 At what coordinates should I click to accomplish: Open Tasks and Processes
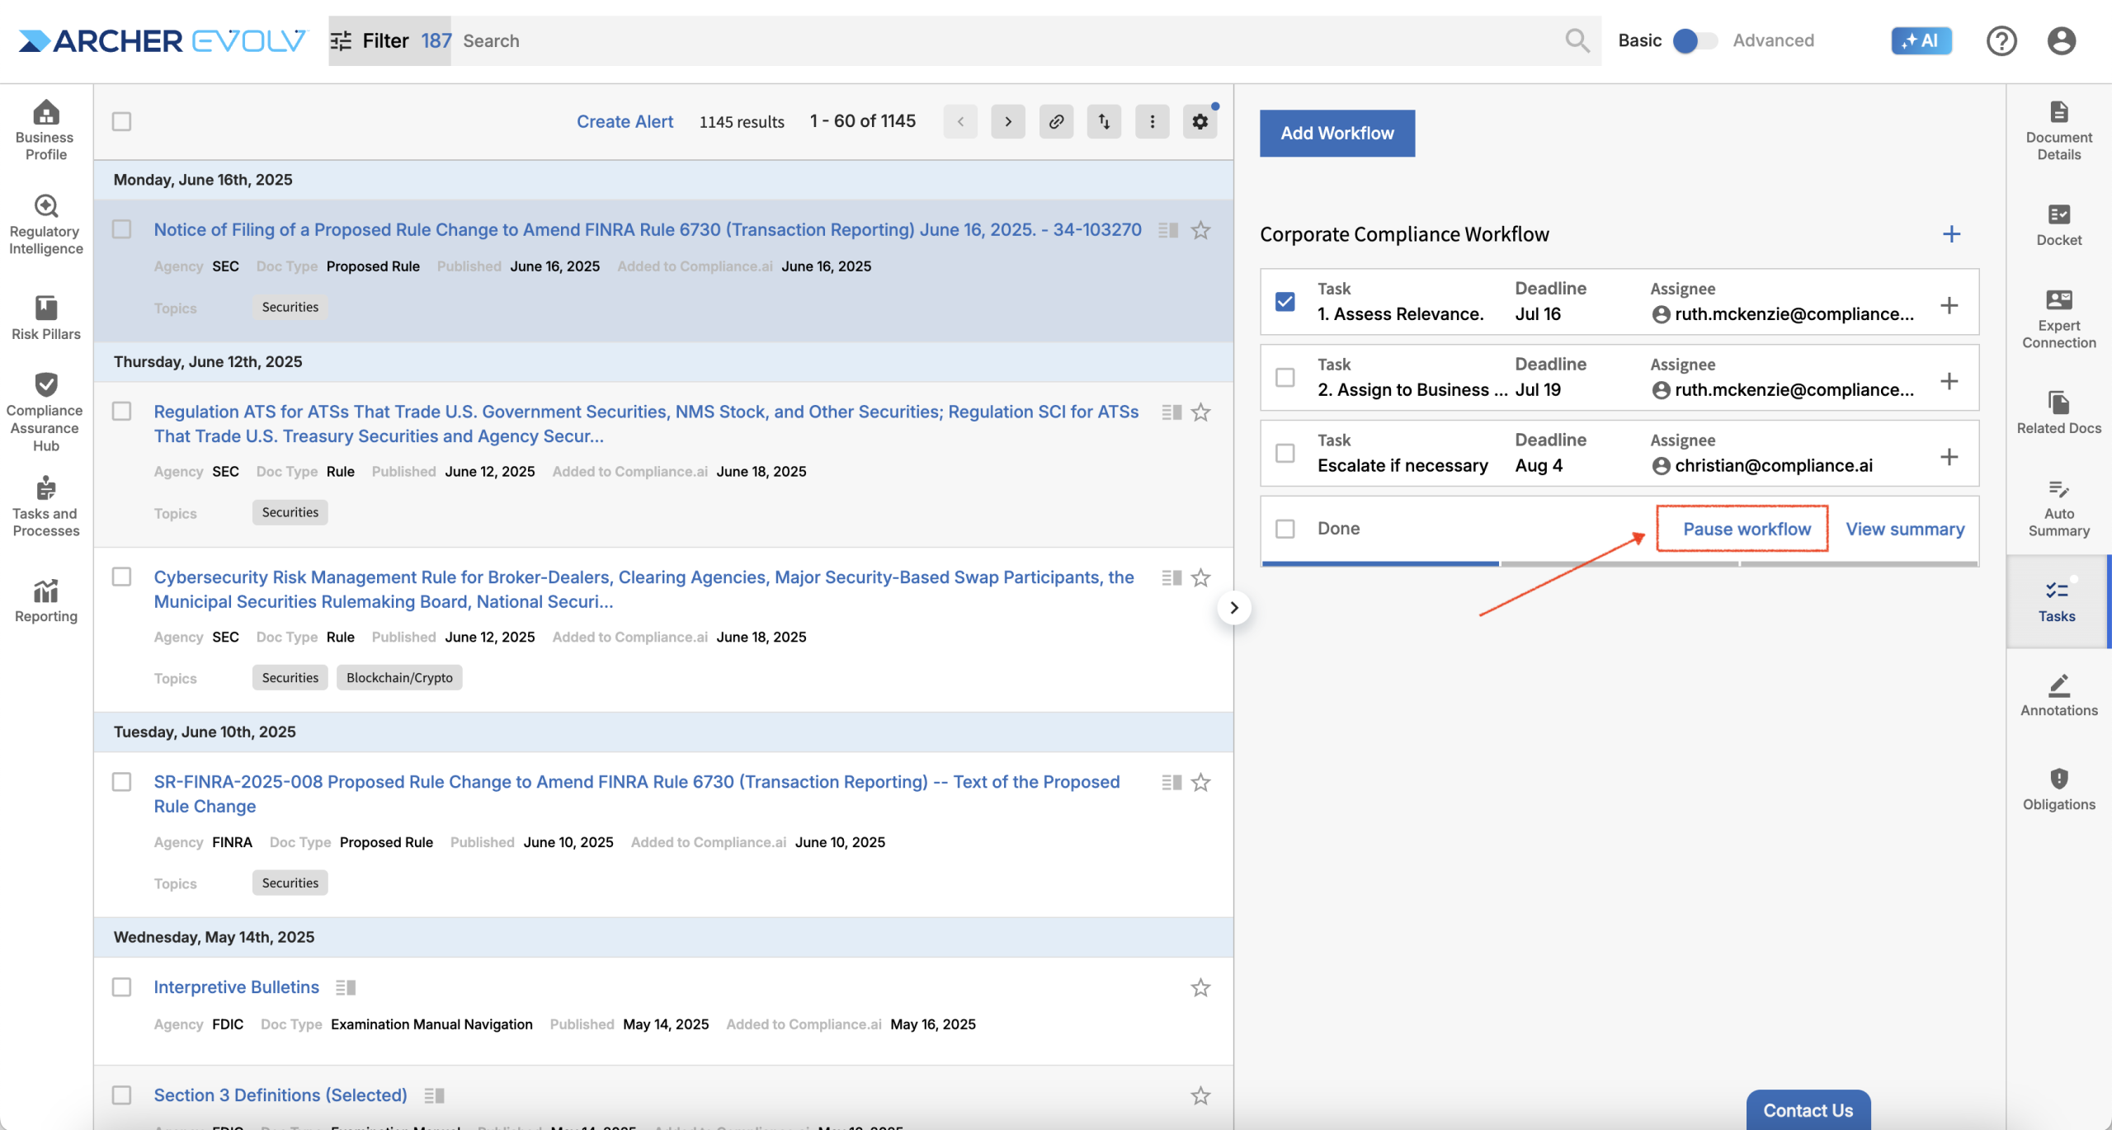(45, 506)
